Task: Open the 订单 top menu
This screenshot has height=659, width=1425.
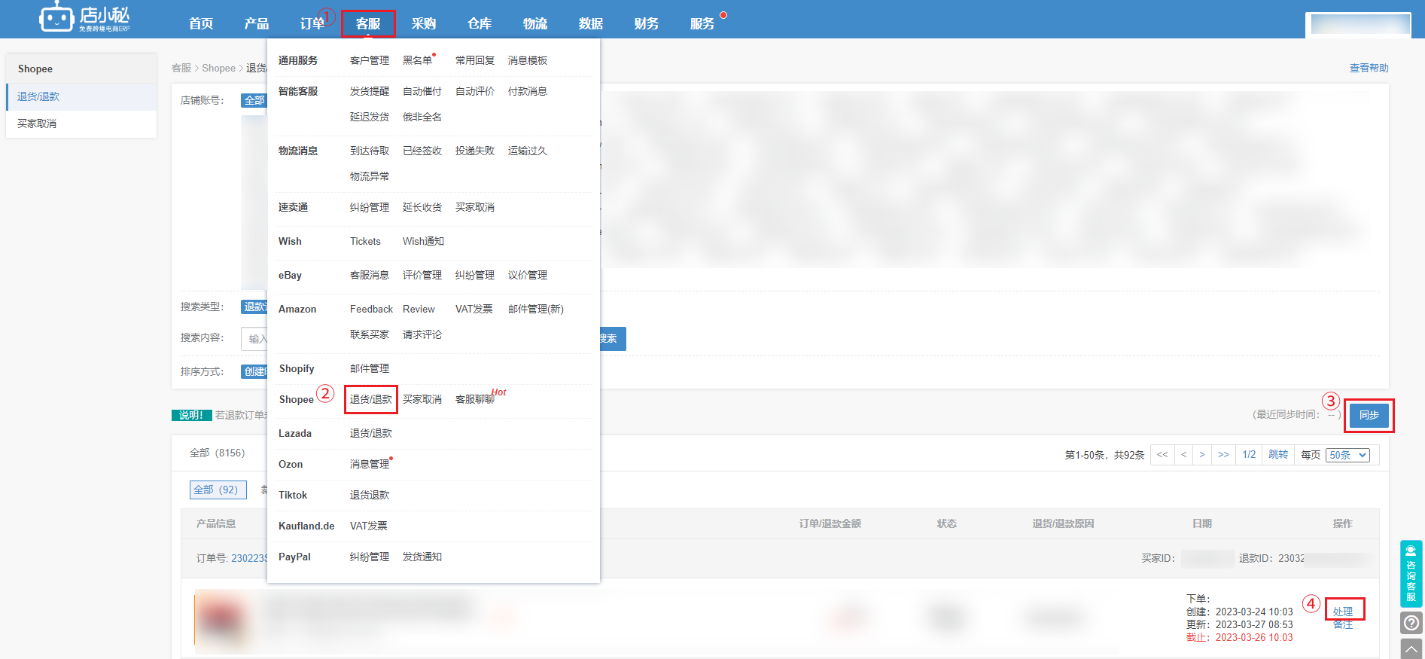Action: [312, 23]
